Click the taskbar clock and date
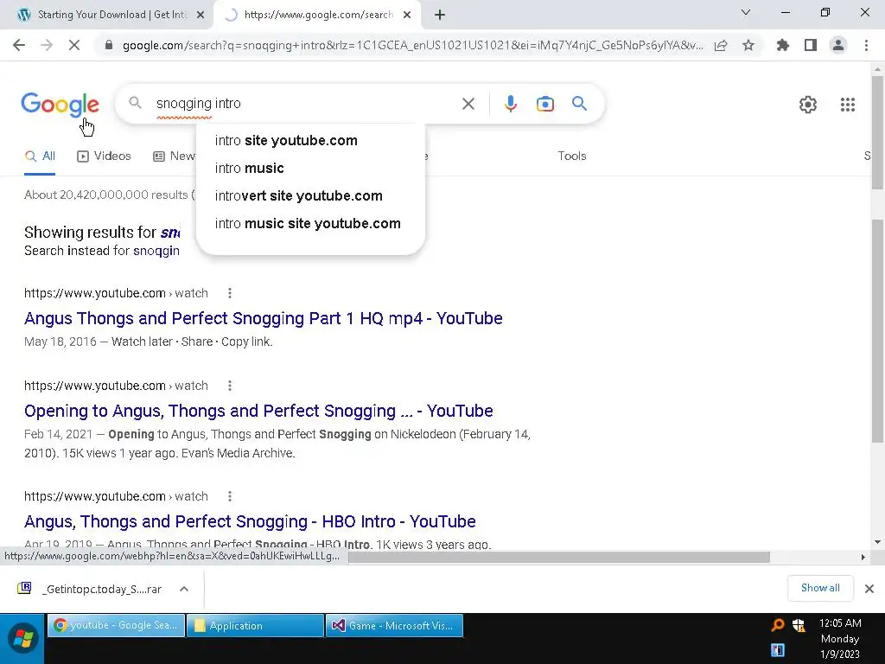Screen dimensions: 885x664 pos(840,639)
